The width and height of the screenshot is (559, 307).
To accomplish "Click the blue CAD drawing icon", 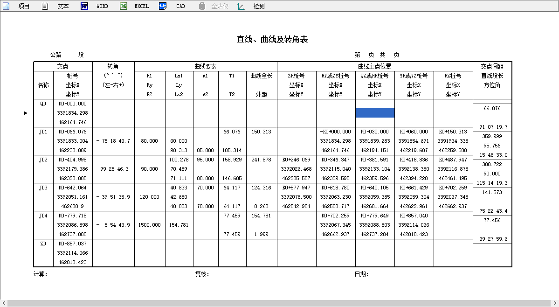I will click(x=163, y=6).
